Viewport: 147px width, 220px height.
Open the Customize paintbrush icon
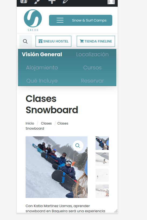(x=37, y=2)
